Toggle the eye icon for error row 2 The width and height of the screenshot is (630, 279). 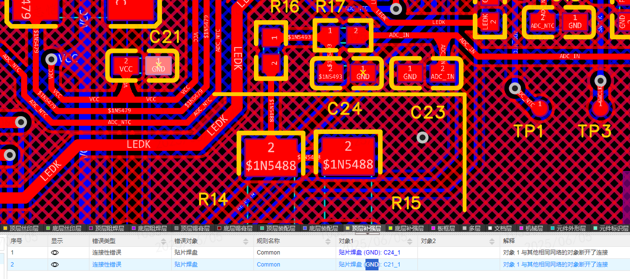pos(55,265)
